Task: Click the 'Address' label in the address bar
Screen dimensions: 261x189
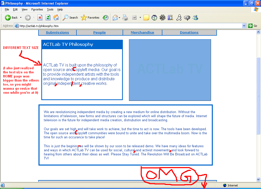Action: click(x=8, y=26)
